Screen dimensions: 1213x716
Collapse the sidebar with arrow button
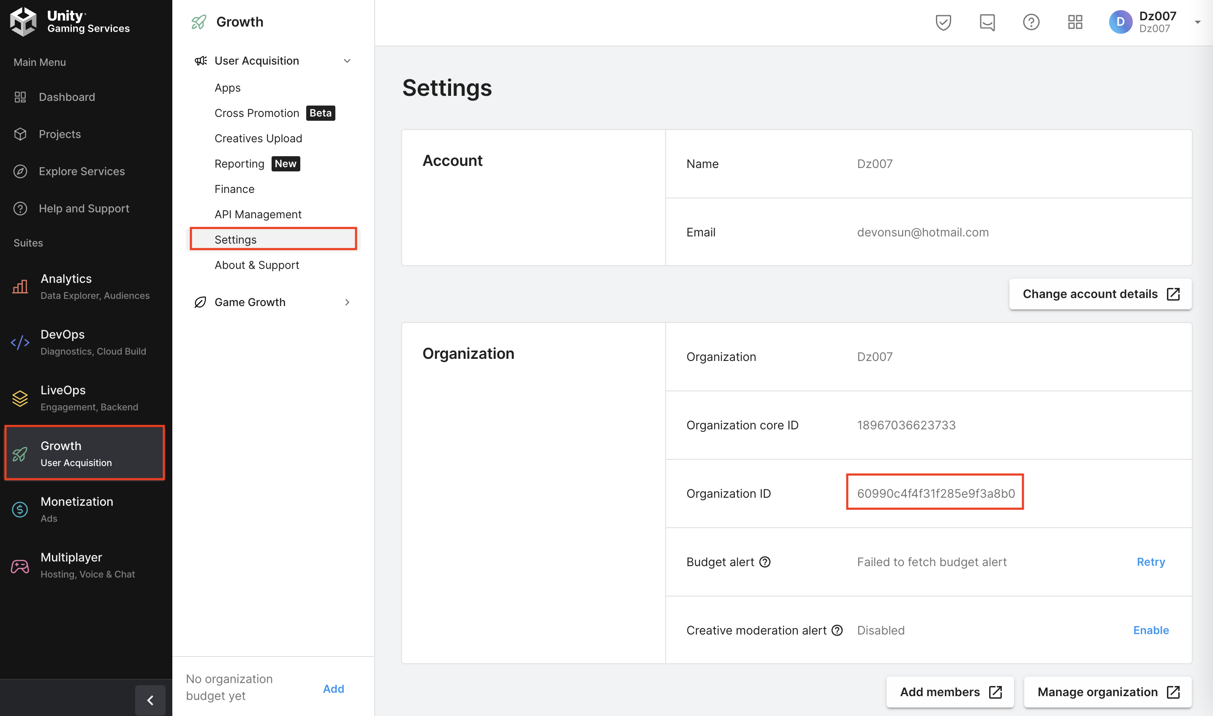coord(150,700)
